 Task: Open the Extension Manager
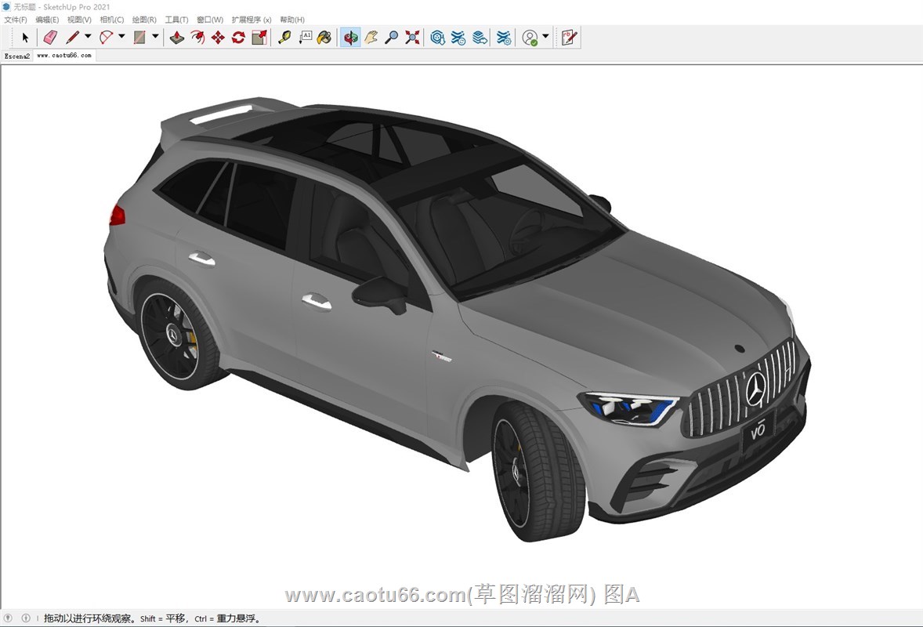(504, 38)
